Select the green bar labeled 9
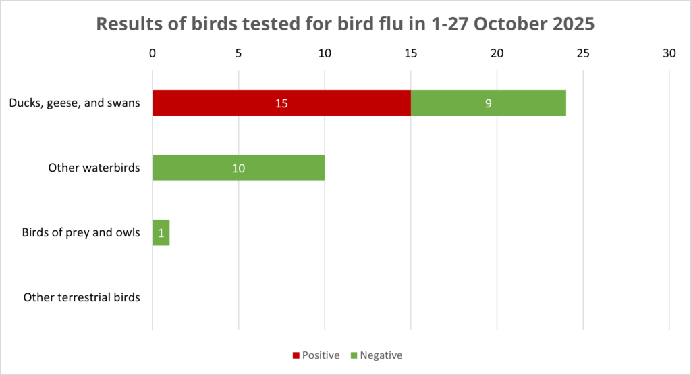 click(x=488, y=103)
